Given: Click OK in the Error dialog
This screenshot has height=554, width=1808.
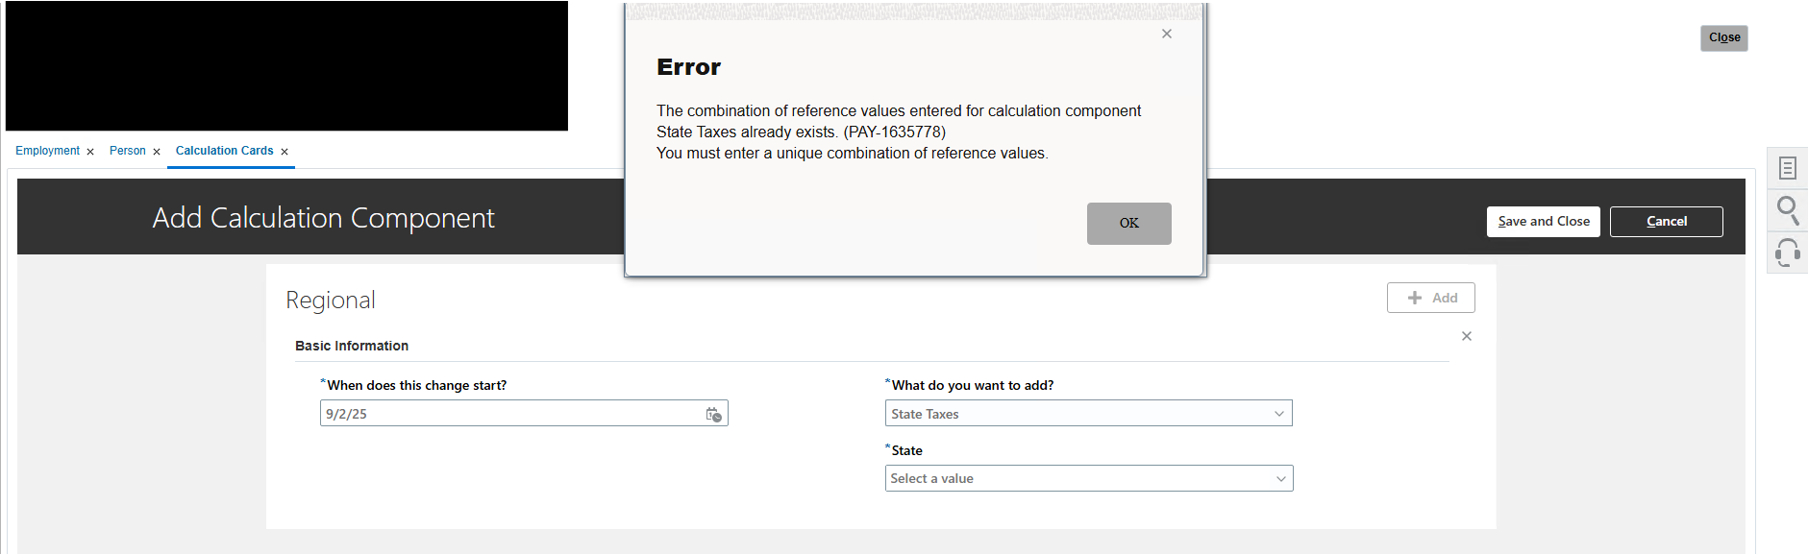Looking at the screenshot, I should point(1128,223).
